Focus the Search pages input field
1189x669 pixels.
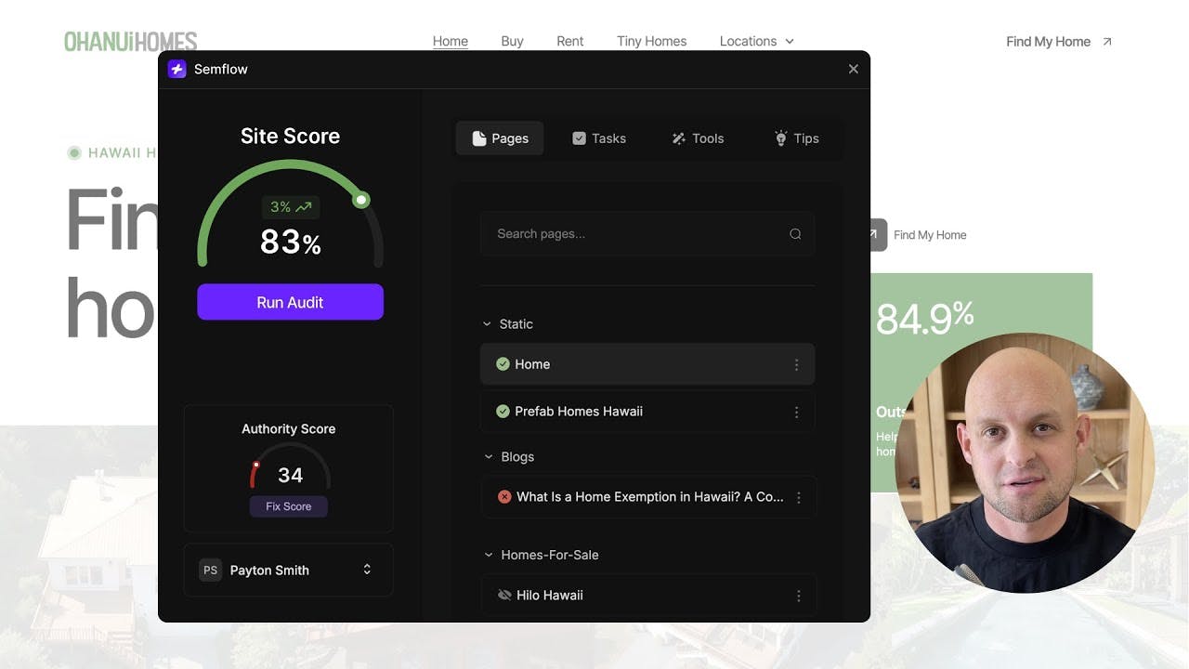click(647, 234)
